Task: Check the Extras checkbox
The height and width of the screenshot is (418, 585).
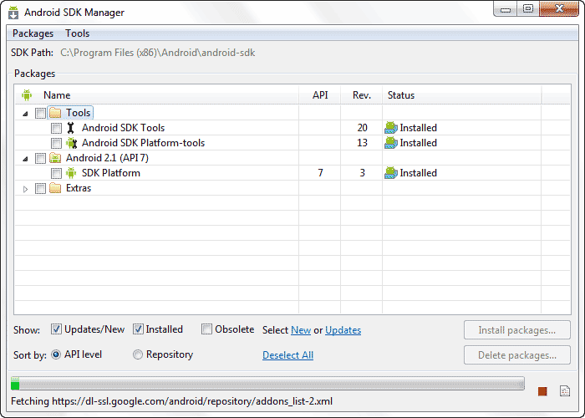Action: (x=40, y=188)
